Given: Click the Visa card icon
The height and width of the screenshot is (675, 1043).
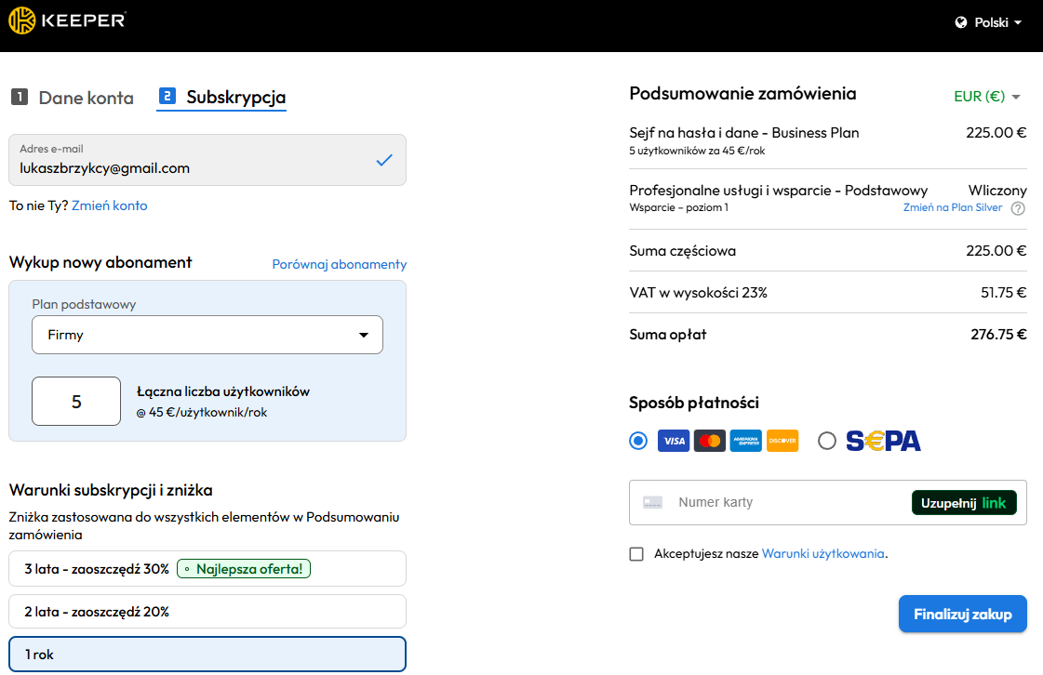Looking at the screenshot, I should click(x=674, y=441).
